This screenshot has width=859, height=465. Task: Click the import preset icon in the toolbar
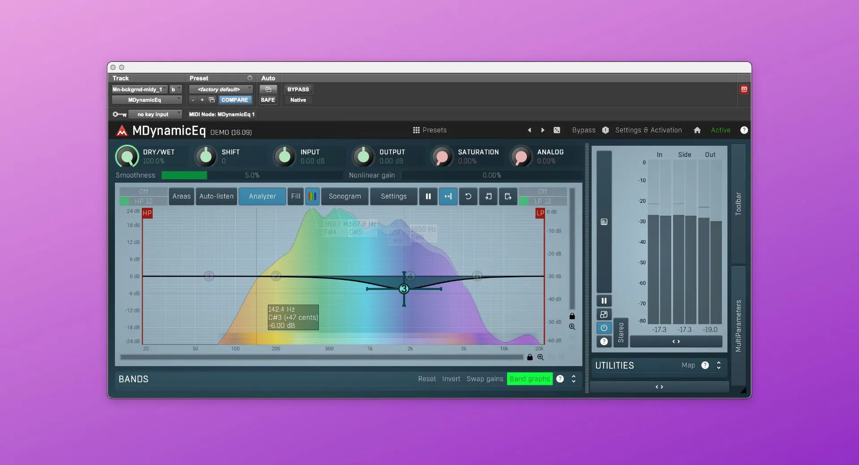[488, 196]
